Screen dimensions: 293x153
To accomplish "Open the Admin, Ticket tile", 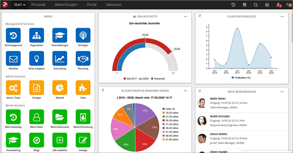I will click(x=13, y=88).
